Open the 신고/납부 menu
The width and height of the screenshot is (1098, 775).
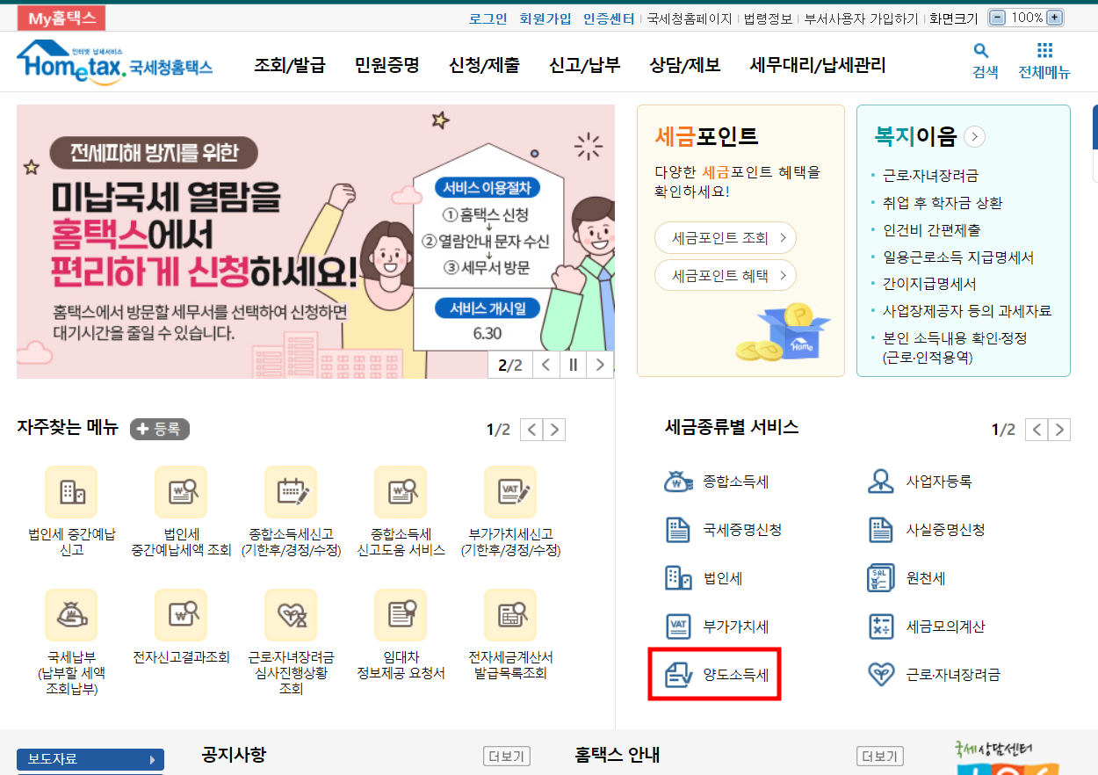[584, 64]
